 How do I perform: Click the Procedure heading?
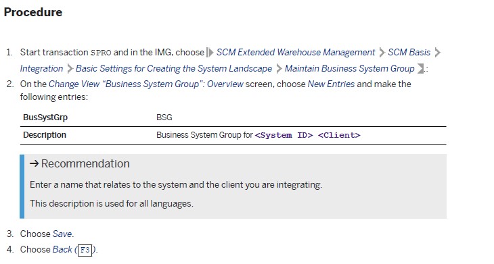coord(33,12)
